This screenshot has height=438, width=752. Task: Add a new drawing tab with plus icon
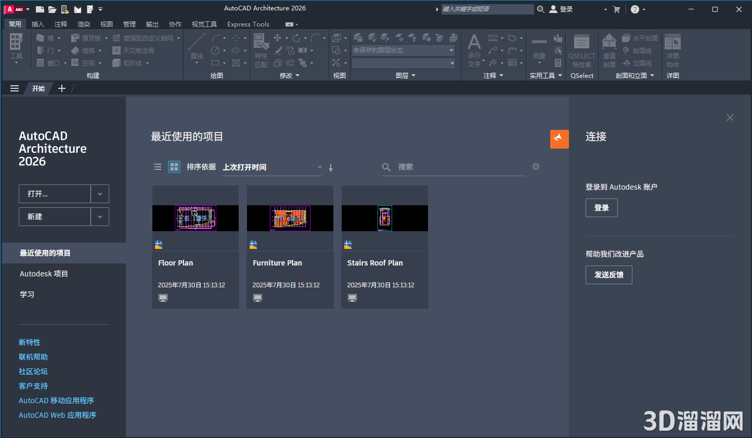coord(62,88)
